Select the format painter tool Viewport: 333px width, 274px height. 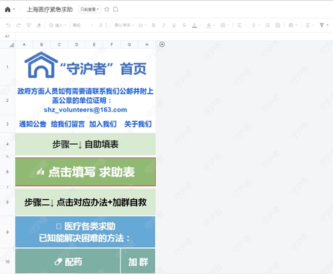pos(29,25)
